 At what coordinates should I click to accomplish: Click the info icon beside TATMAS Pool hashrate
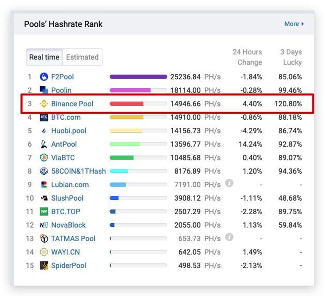pyautogui.click(x=229, y=238)
